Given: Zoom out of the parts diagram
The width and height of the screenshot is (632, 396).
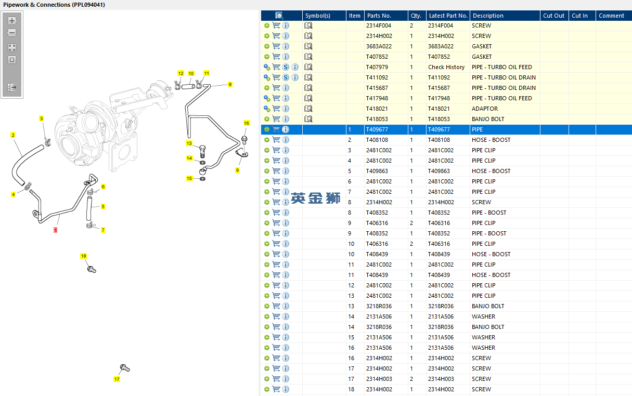Looking at the screenshot, I should (x=12, y=33).
